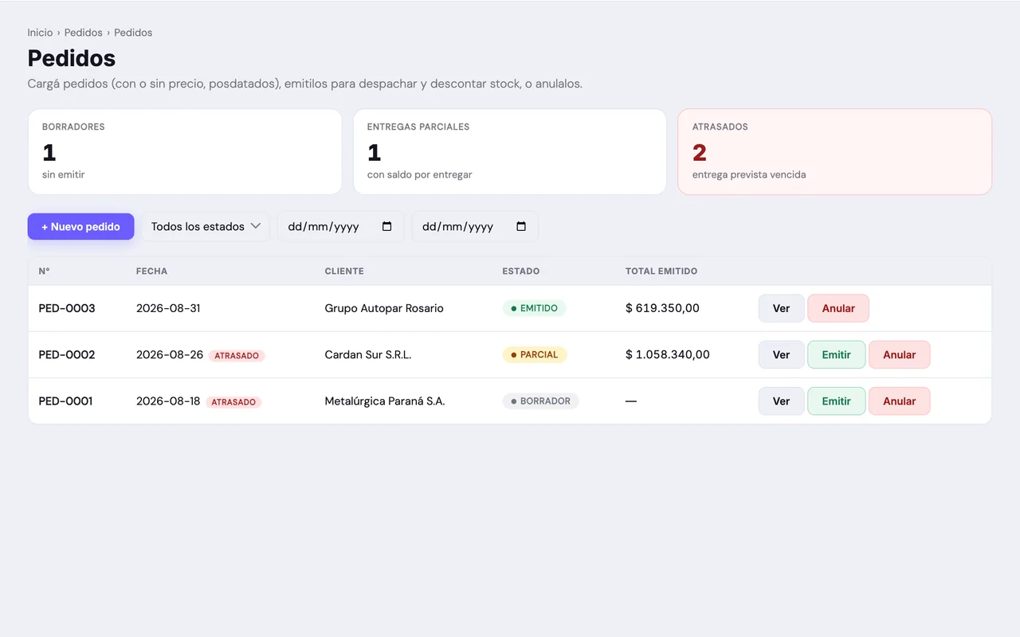Click the BORRADOR status badge
This screenshot has height=637, width=1020.
(540, 401)
